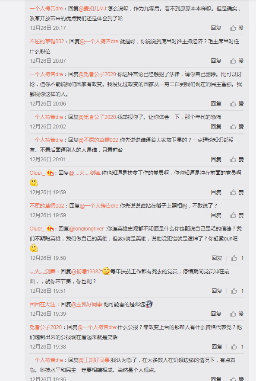
Task: Click 回复 on the 19:38 comment
Action: pyautogui.click(x=217, y=347)
